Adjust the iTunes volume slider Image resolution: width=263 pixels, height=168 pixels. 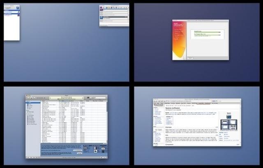coord(40,98)
